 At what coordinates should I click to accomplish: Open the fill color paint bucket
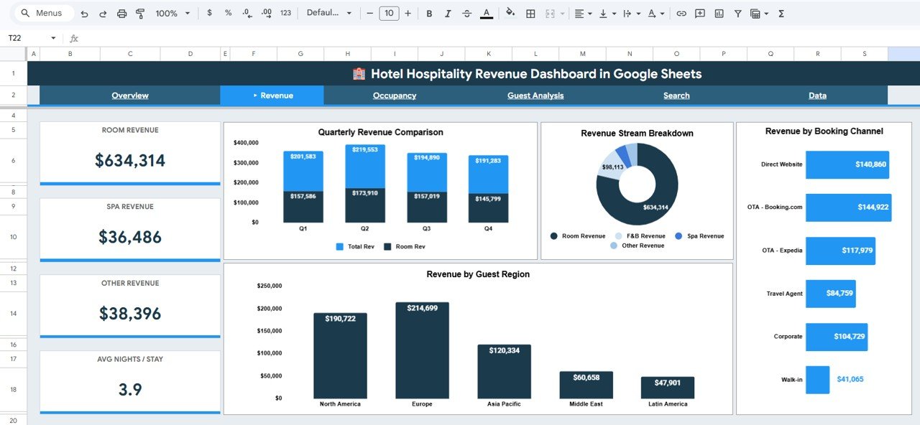tap(510, 13)
